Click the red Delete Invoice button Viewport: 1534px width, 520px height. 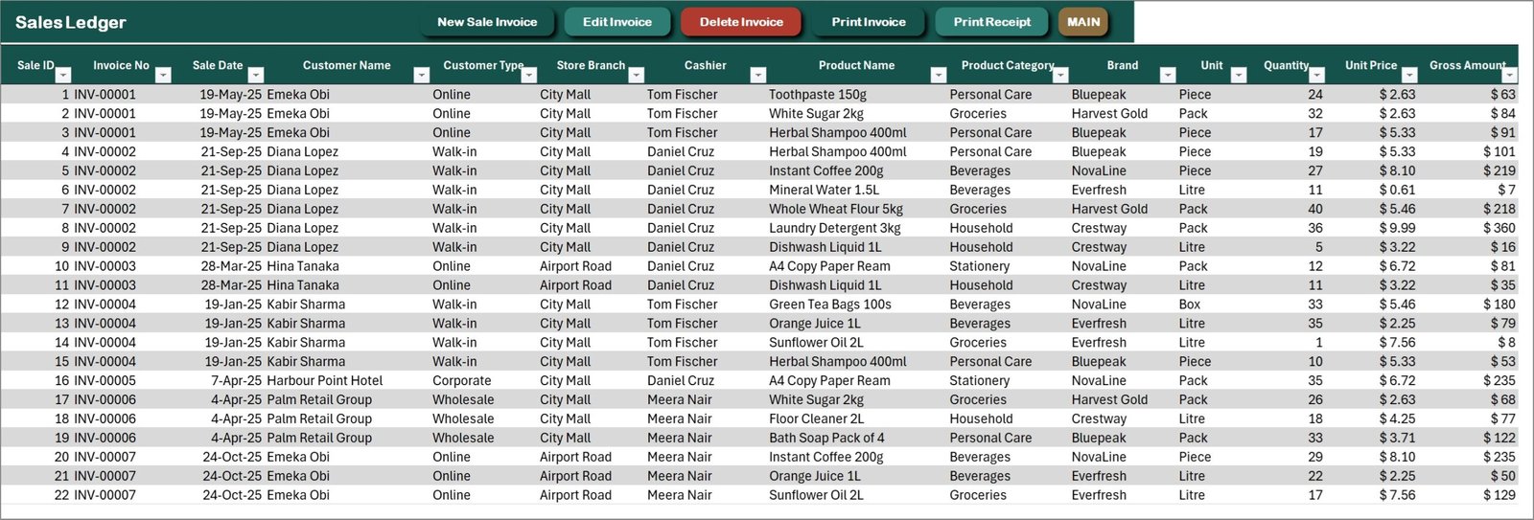tap(741, 22)
